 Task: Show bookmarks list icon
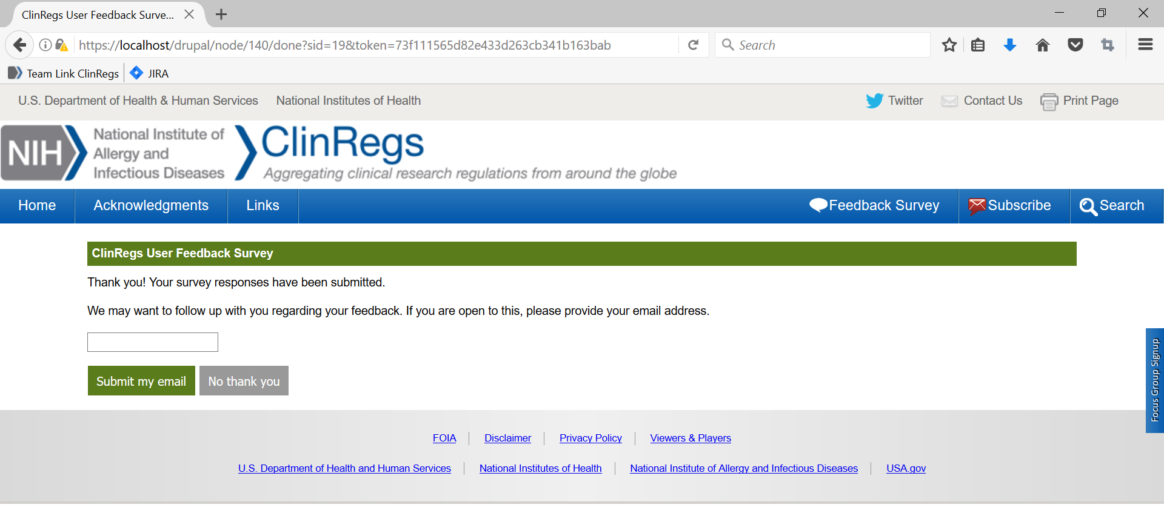coord(978,45)
